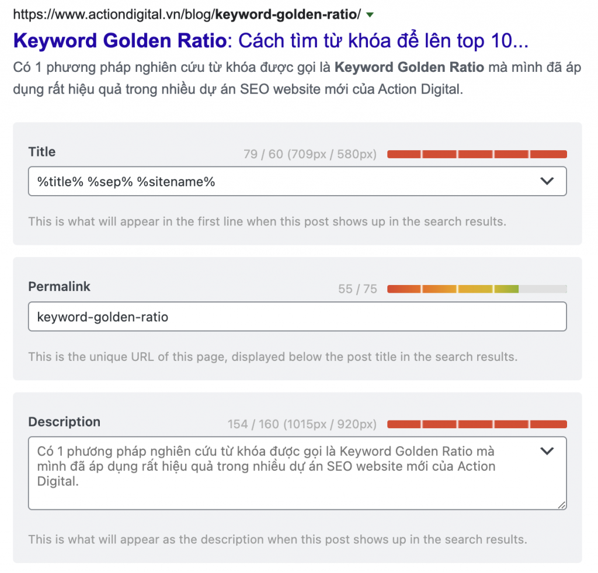This screenshot has width=598, height=573.
Task: Click the Description character count 154 / 160
Action: [x=302, y=424]
